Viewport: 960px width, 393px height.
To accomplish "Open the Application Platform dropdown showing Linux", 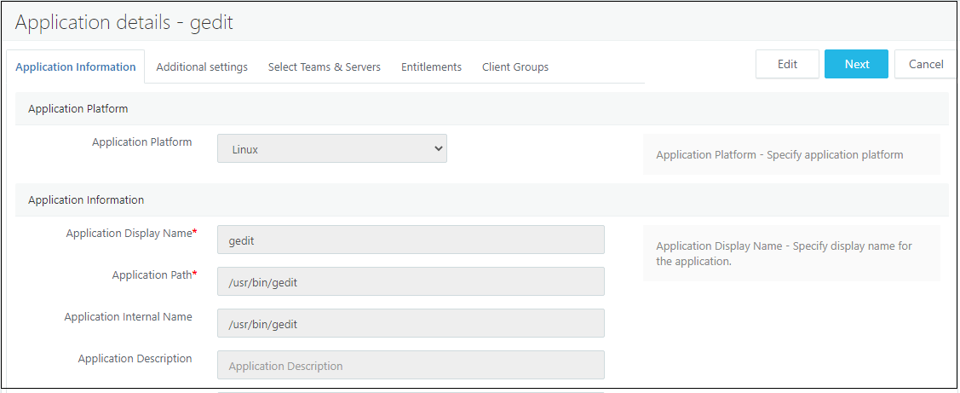I will coord(332,149).
